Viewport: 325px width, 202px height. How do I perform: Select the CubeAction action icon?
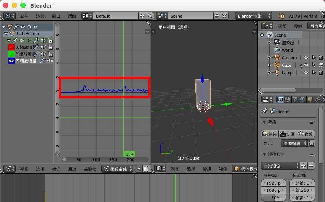[13, 34]
